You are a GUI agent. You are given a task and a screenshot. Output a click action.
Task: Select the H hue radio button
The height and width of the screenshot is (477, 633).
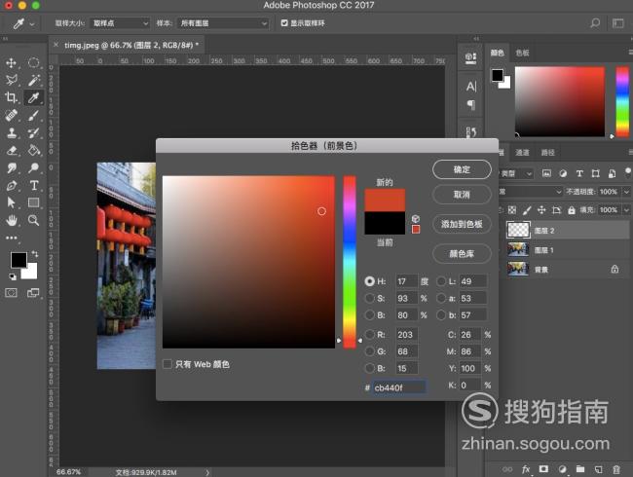tap(369, 281)
